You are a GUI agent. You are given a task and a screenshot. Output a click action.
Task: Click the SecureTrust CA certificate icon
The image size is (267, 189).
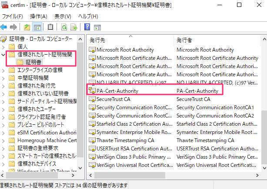92,99
